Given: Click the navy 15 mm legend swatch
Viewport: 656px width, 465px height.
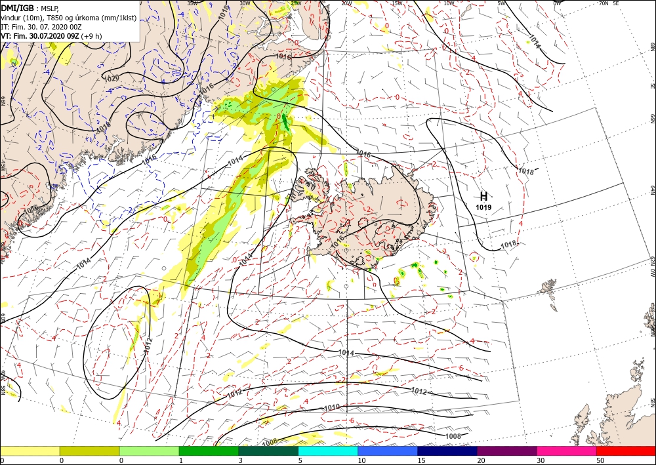Looking at the screenshot, I should [447, 451].
